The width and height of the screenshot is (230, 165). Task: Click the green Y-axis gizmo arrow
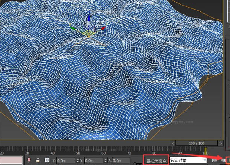coord(72,28)
